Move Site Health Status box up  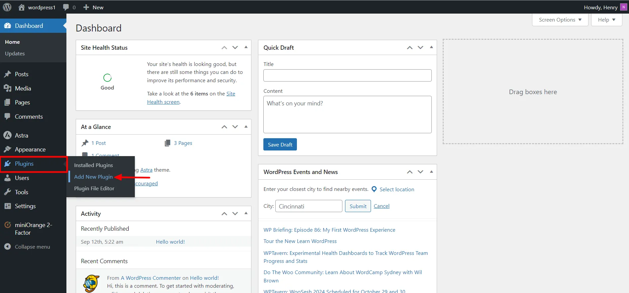(225, 48)
